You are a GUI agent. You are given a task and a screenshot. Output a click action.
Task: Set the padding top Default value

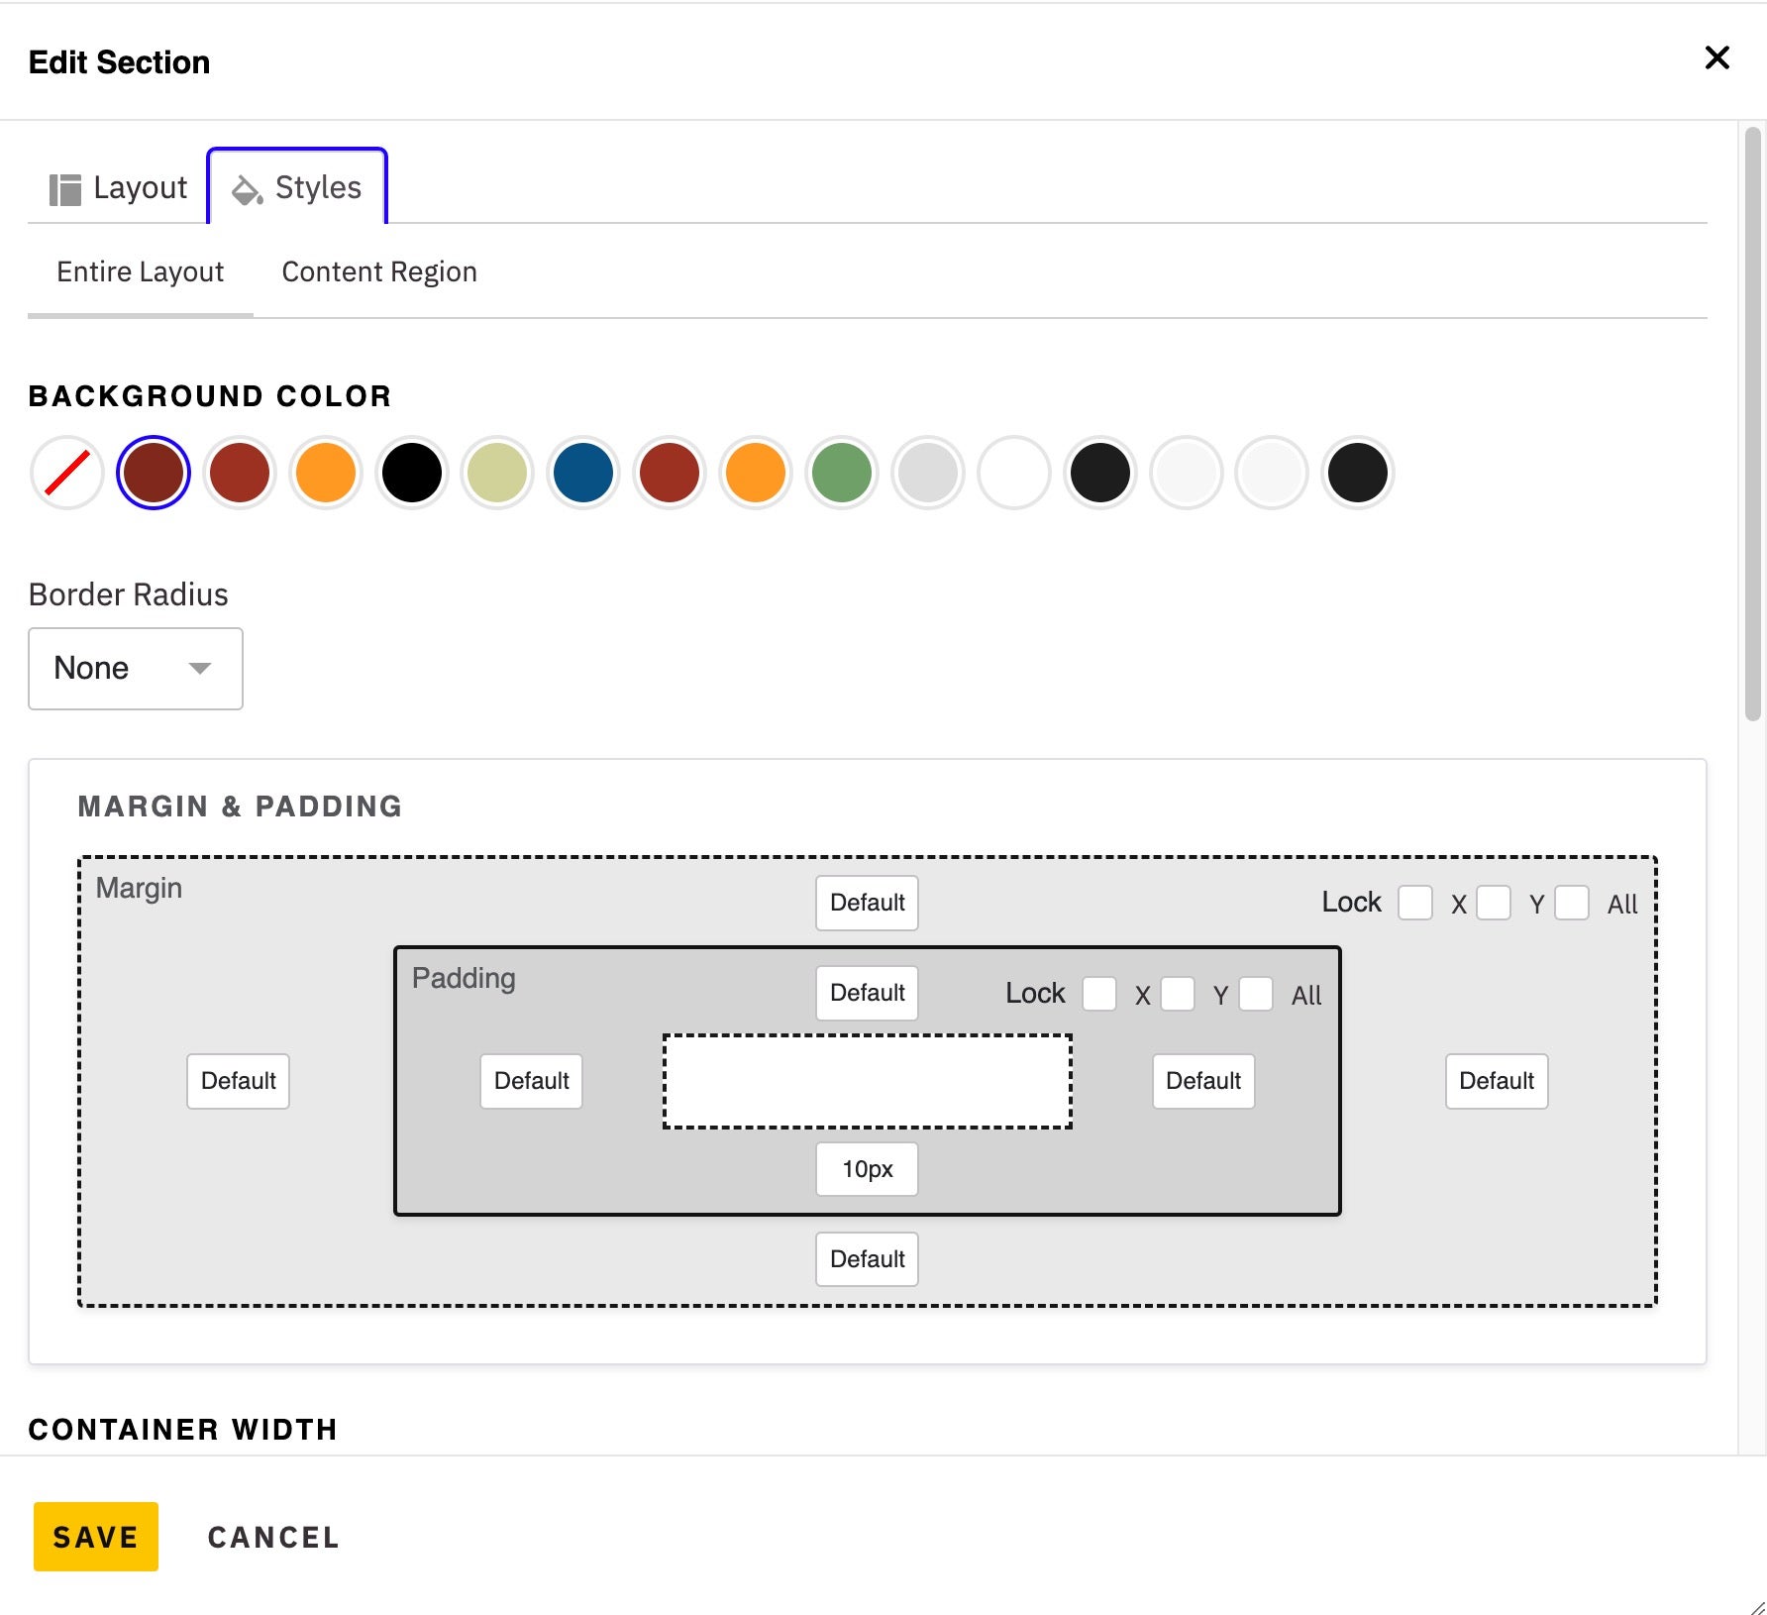[868, 993]
